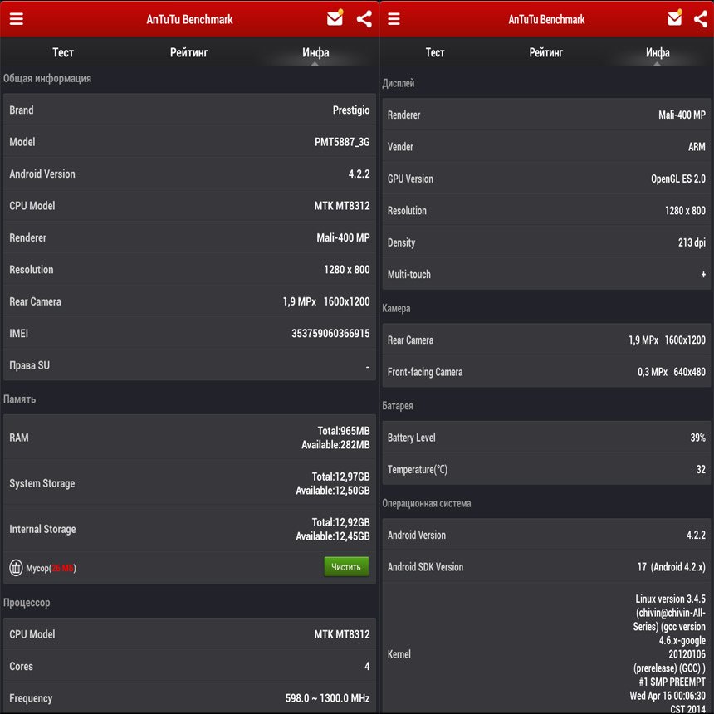This screenshot has height=714, width=714.
Task: Select Multi-touch row
Action: 546,274
